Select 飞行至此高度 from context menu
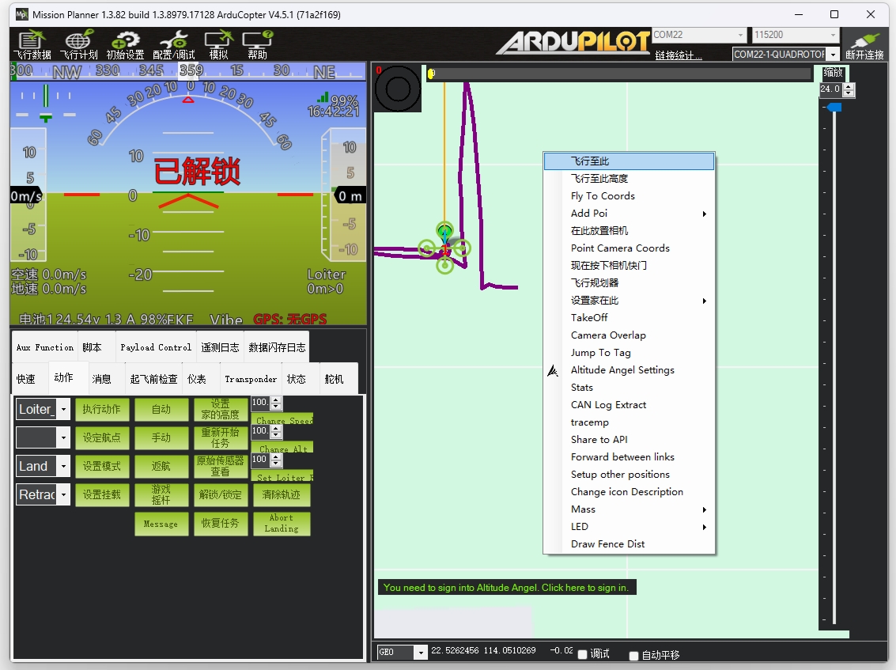This screenshot has height=670, width=896. pyautogui.click(x=629, y=178)
